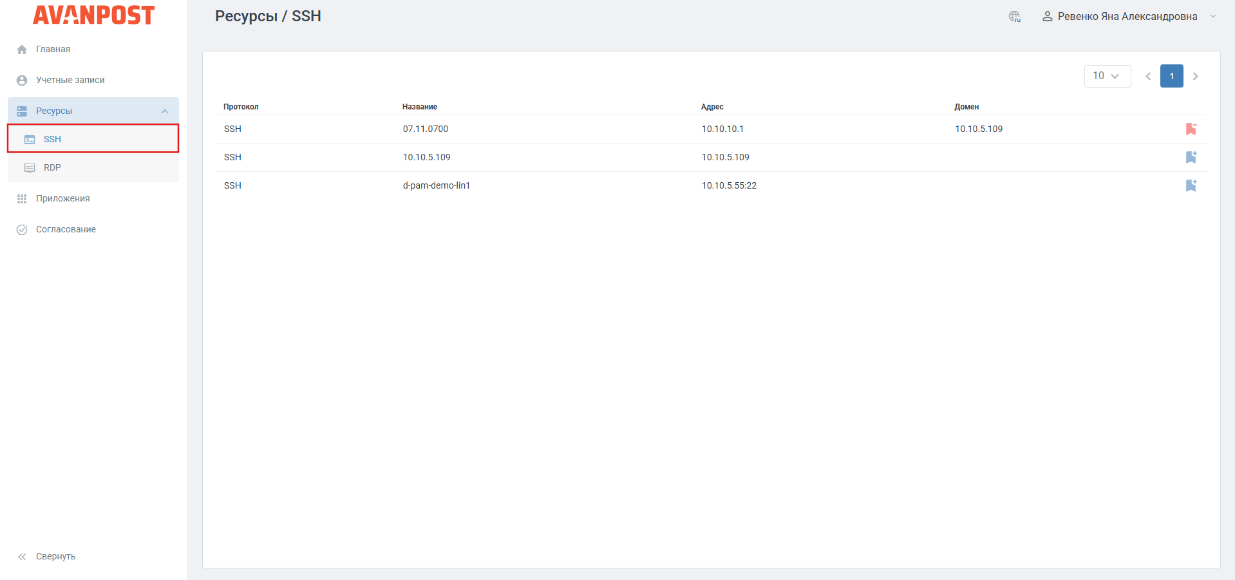
Task: Change language via globe icon
Action: coord(1015,17)
